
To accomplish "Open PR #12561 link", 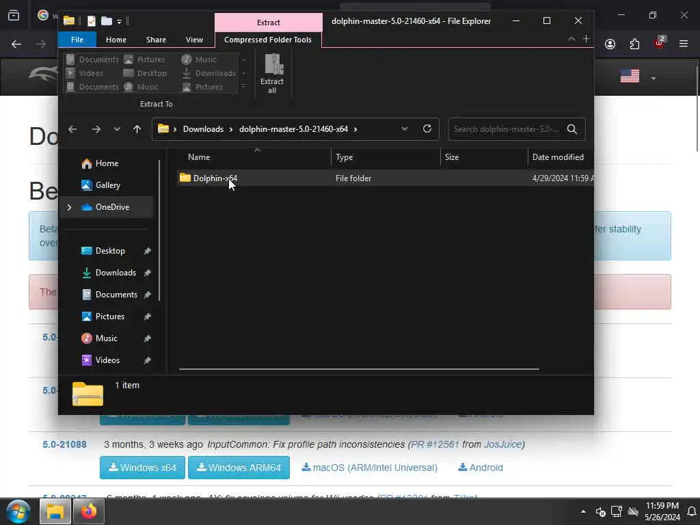I will (435, 444).
